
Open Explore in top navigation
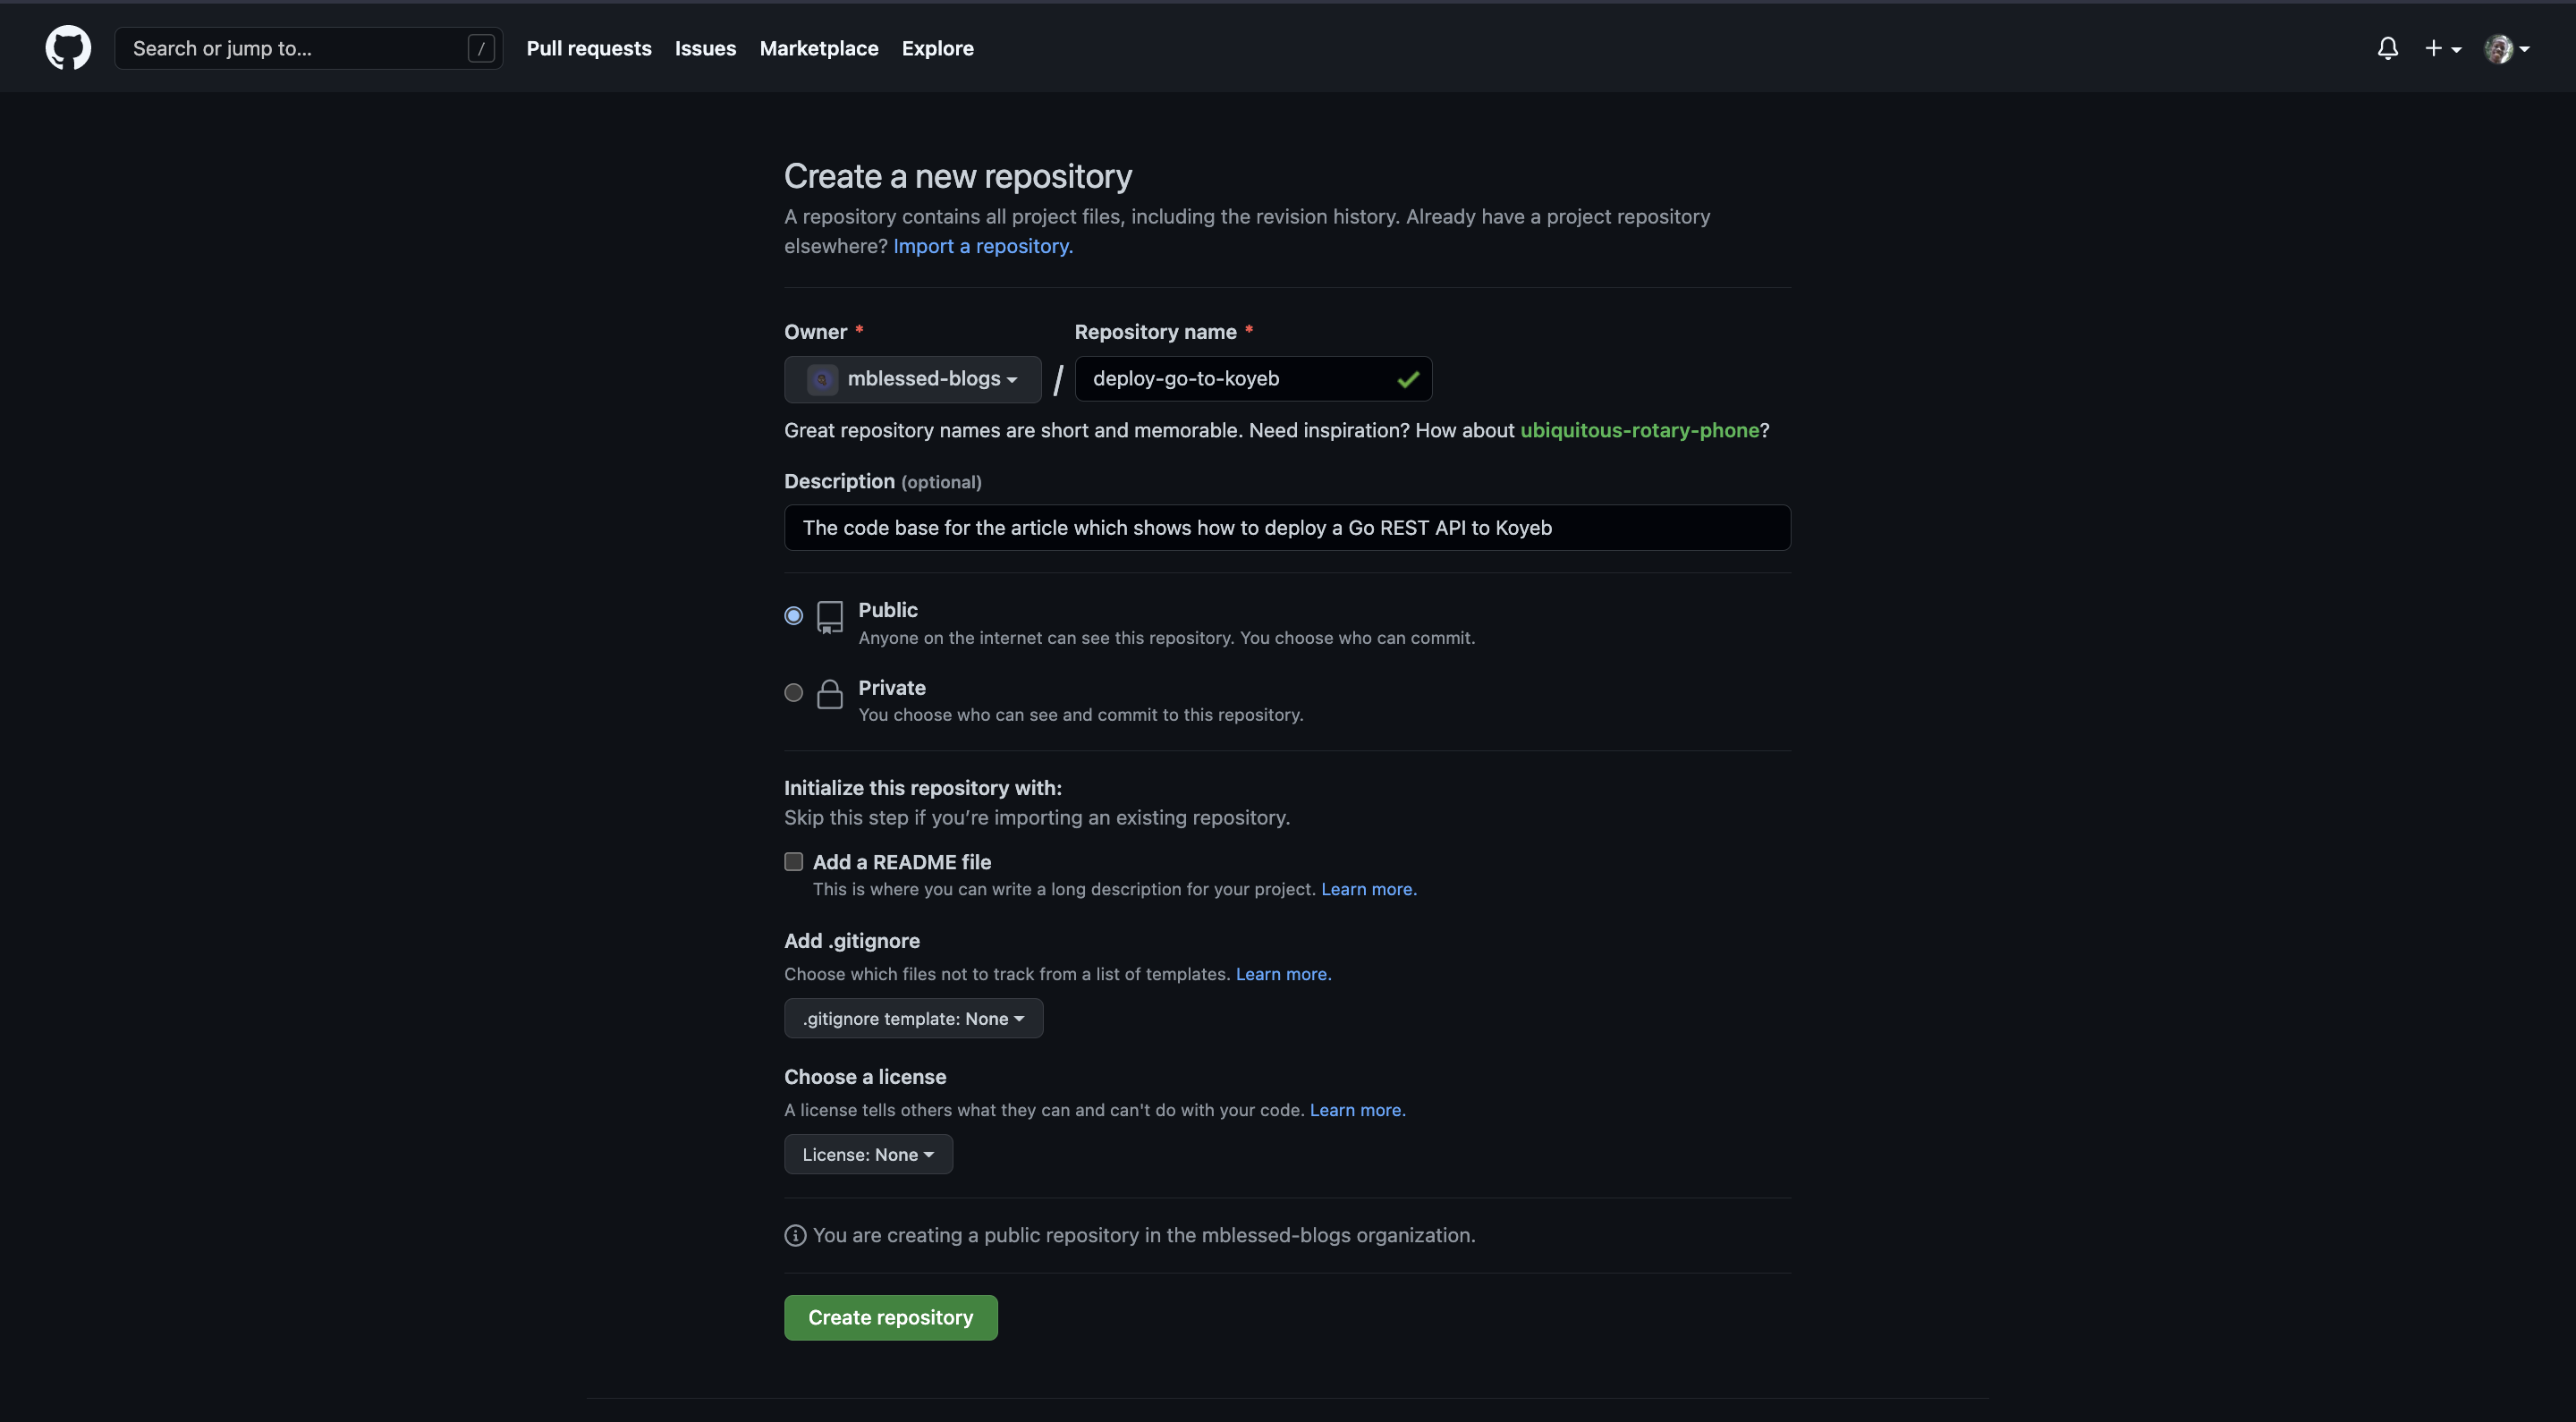click(937, 48)
